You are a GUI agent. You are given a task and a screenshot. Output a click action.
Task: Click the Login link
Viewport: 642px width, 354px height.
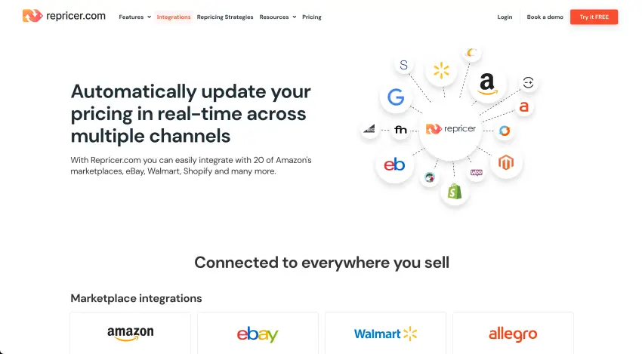click(505, 17)
